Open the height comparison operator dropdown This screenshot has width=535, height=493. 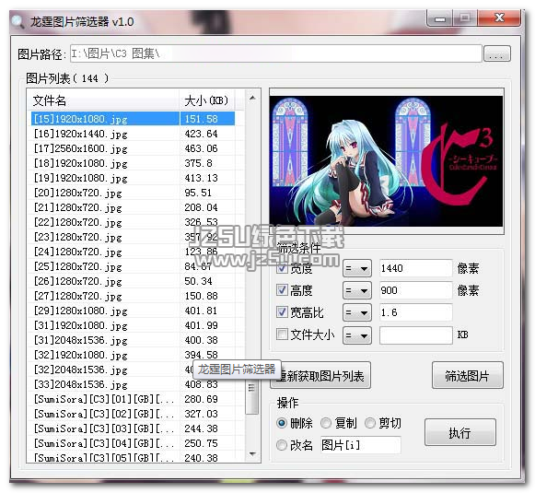click(x=357, y=290)
